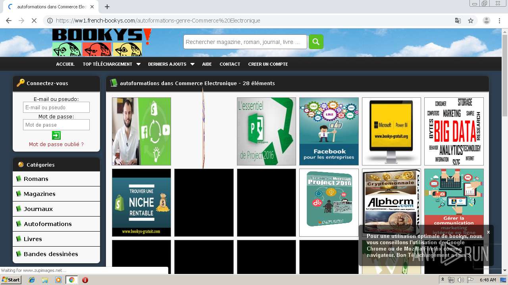Open the Windows Start menu

11,280
